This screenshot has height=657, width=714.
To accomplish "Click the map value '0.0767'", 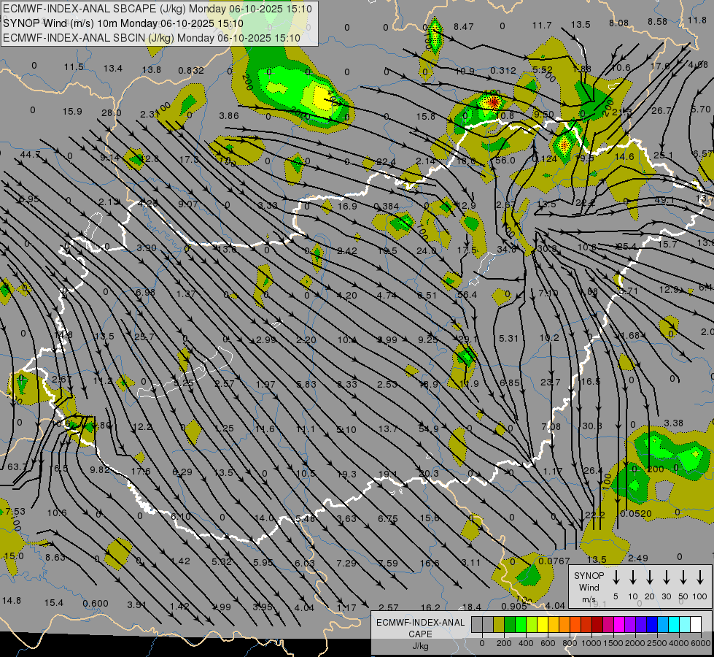I will pos(554,561).
